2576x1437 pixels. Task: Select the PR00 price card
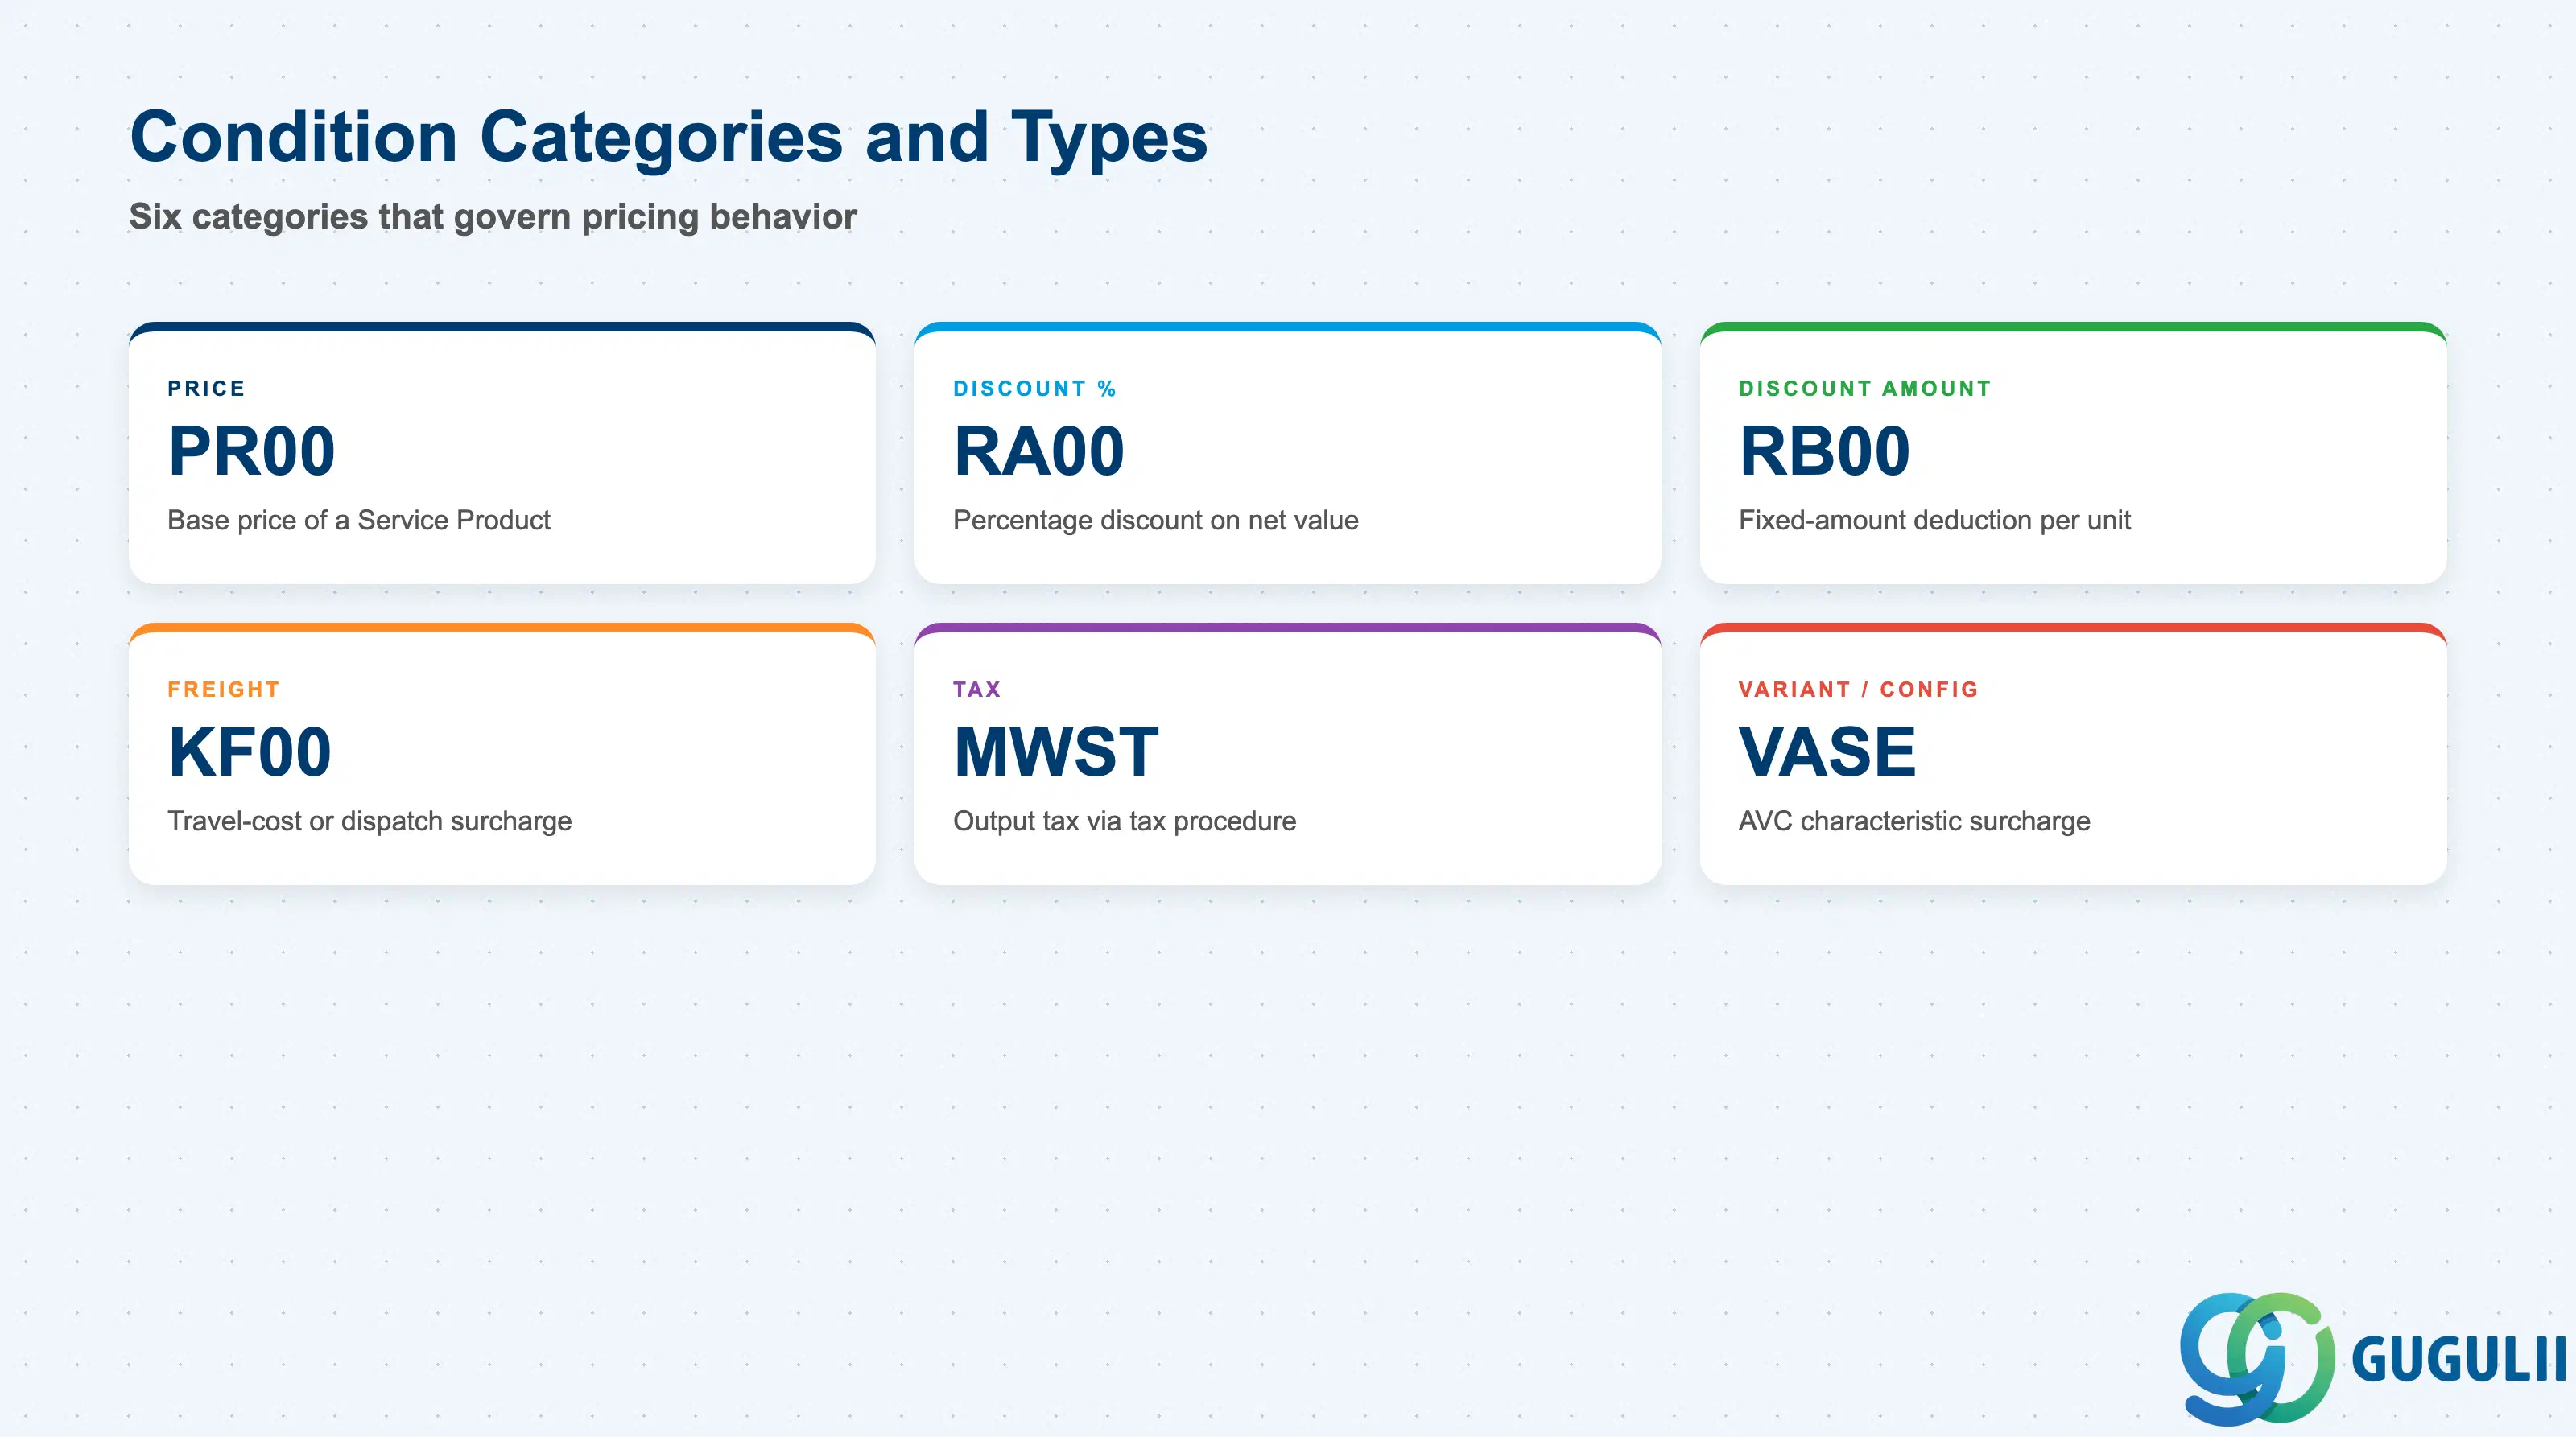[502, 453]
